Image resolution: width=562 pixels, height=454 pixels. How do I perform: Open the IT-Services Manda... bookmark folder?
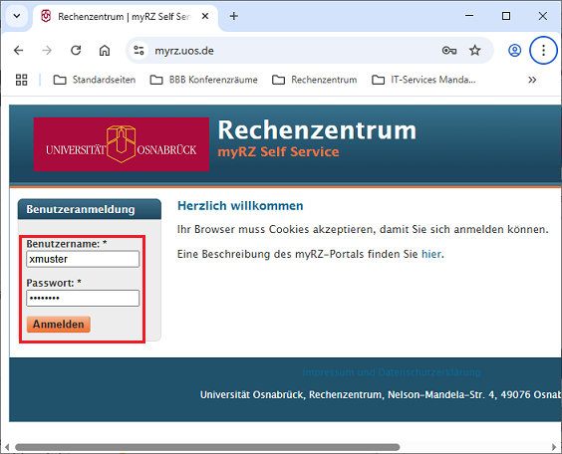[x=423, y=80]
